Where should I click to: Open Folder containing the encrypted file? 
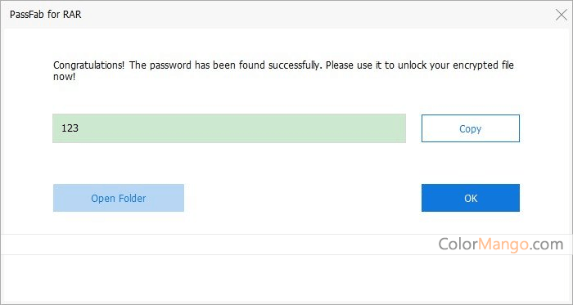119,198
